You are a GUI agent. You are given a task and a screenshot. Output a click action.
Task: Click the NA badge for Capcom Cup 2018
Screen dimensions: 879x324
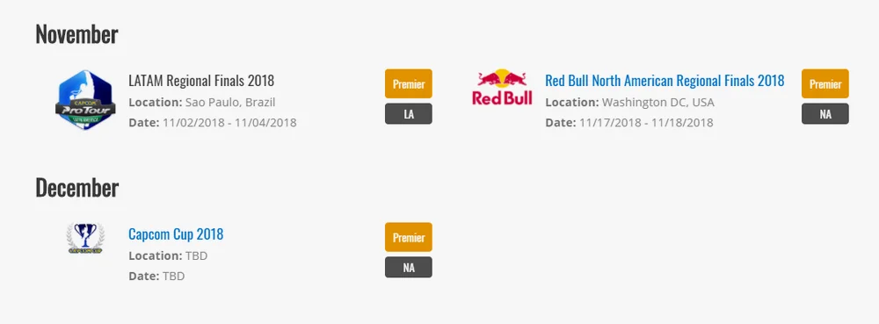click(409, 267)
